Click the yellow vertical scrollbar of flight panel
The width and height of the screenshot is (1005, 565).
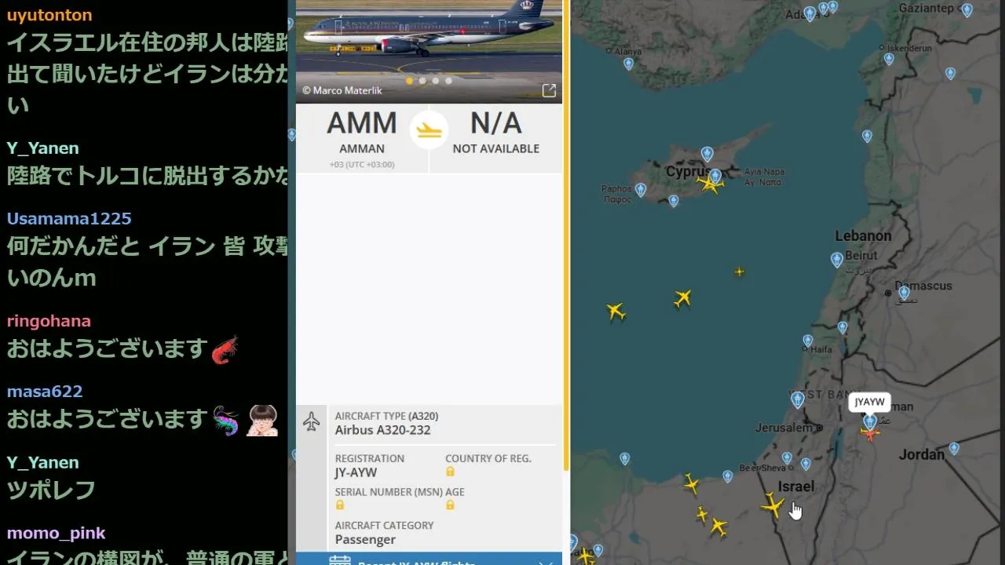[x=565, y=235]
